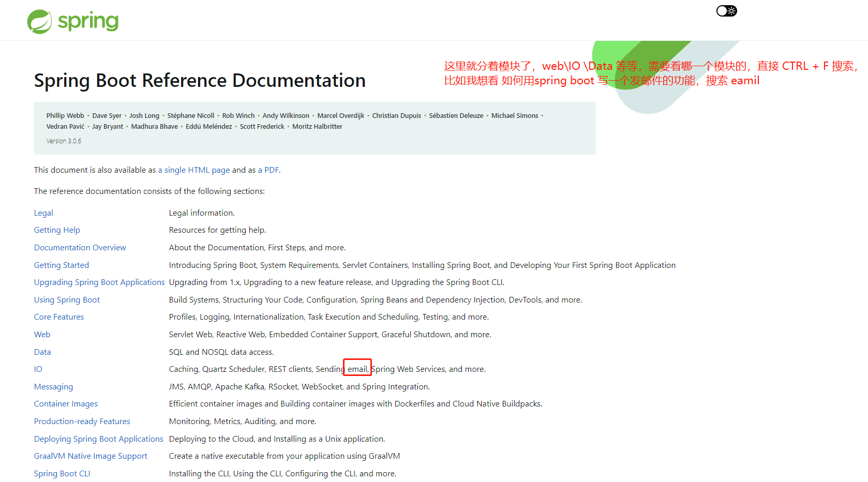Click 'Efficient container images' description
This screenshot has height=482, width=868.
click(355, 404)
